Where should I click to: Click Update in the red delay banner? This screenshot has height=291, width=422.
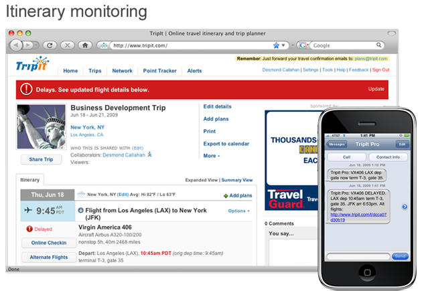tap(376, 89)
